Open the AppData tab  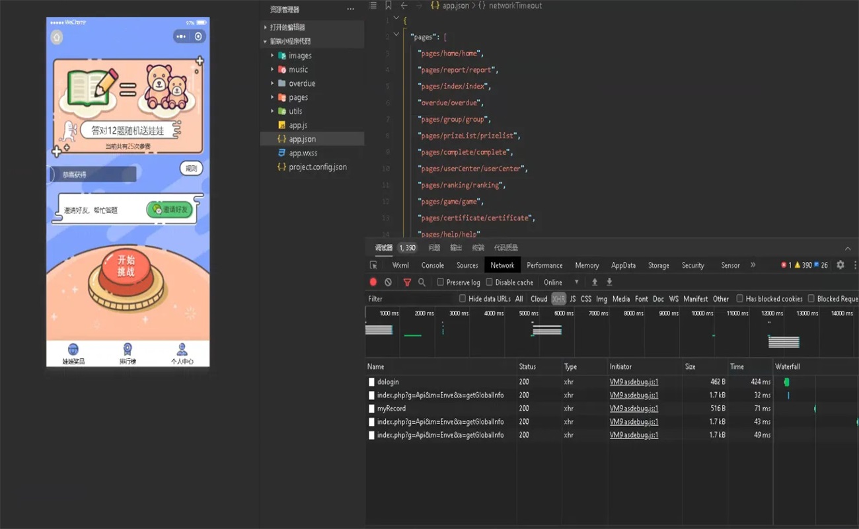(623, 265)
